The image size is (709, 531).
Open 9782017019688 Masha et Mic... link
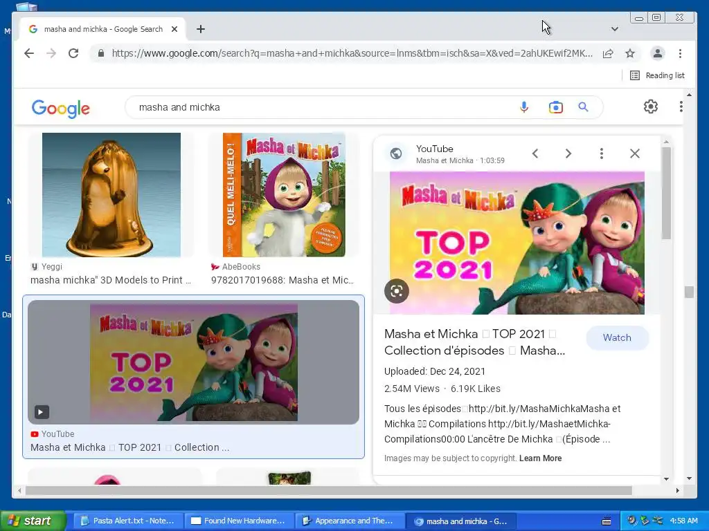(x=282, y=280)
